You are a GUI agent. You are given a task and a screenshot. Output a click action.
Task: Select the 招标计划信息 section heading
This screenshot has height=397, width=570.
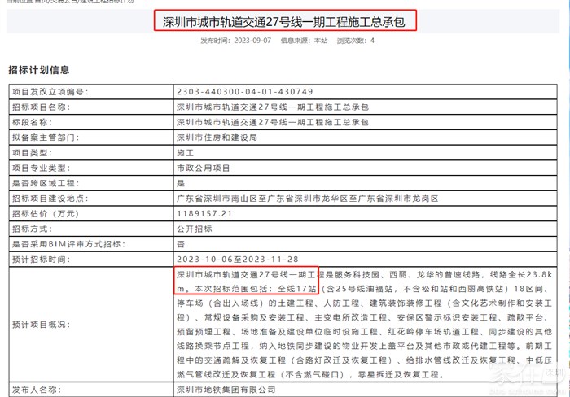38,70
